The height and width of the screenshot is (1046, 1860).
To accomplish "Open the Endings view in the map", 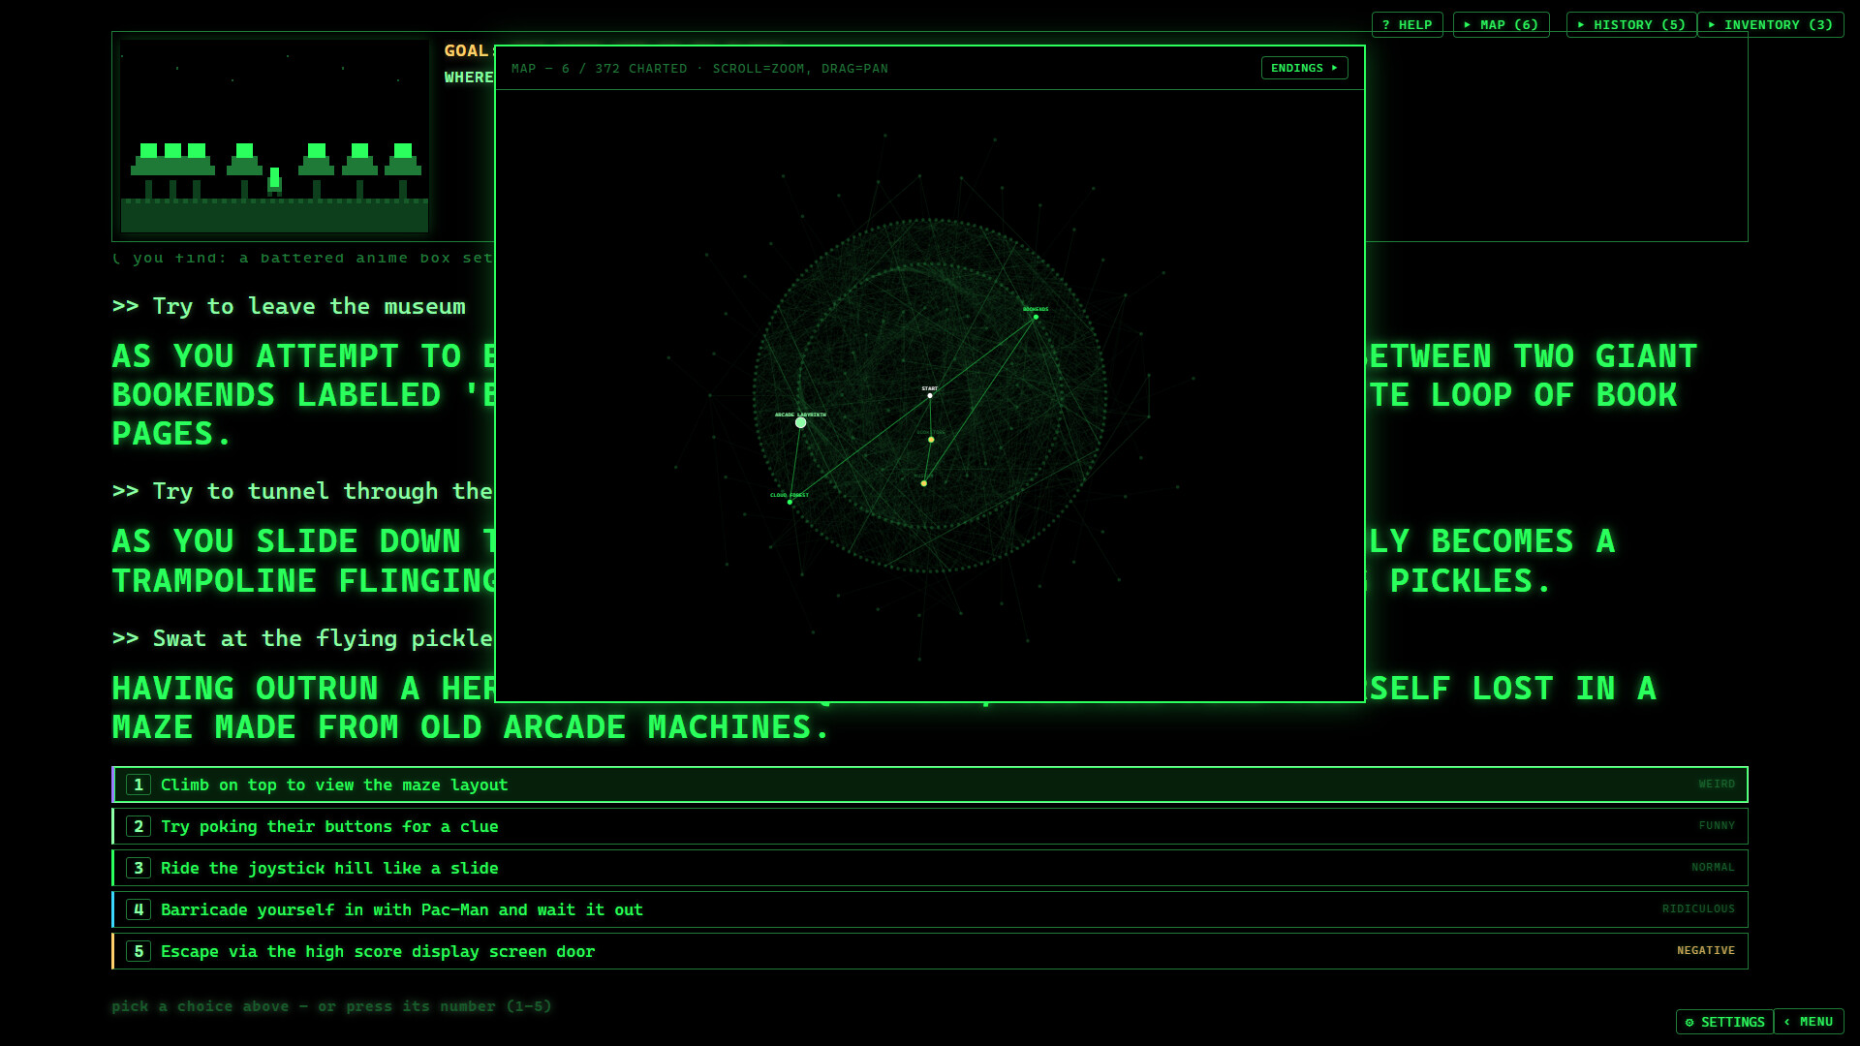I will pos(1304,68).
